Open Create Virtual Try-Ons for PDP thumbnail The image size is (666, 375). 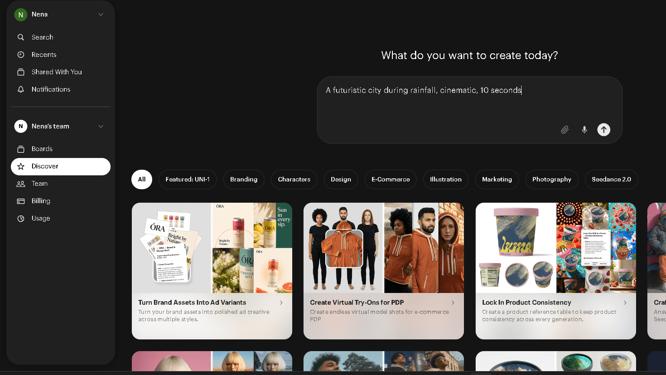[x=384, y=248]
